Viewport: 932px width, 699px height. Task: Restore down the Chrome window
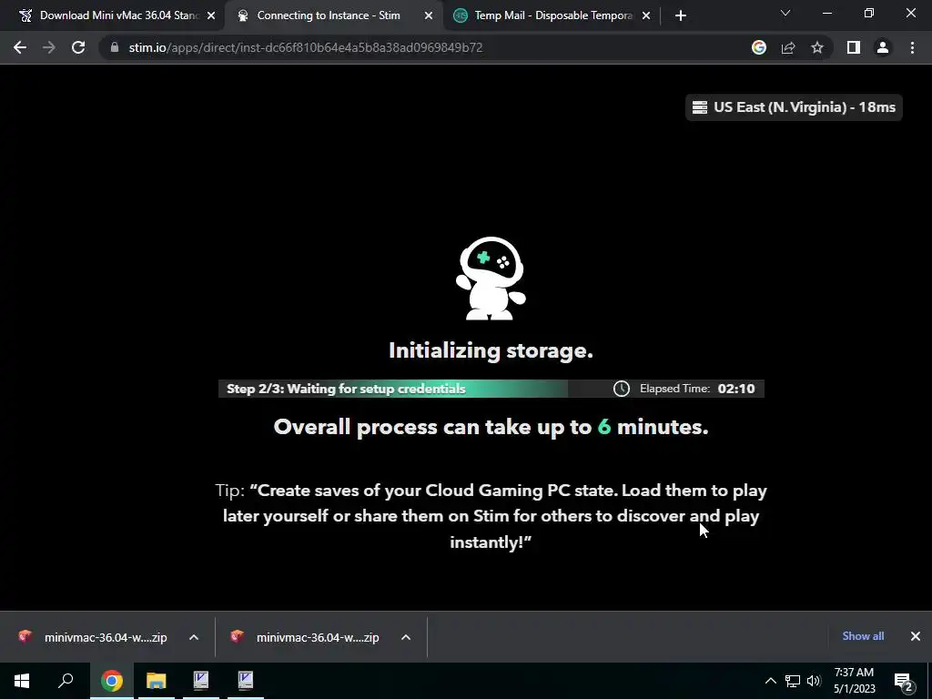[x=869, y=13]
